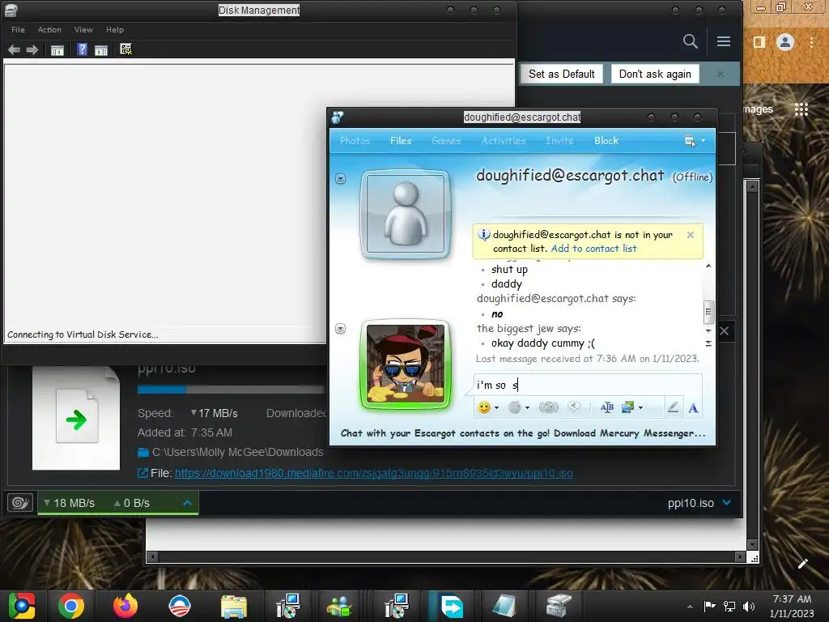Screen dimensions: 829x622
Task: Click the settings list icon at Disk Management toolbar end
Action: (x=125, y=49)
